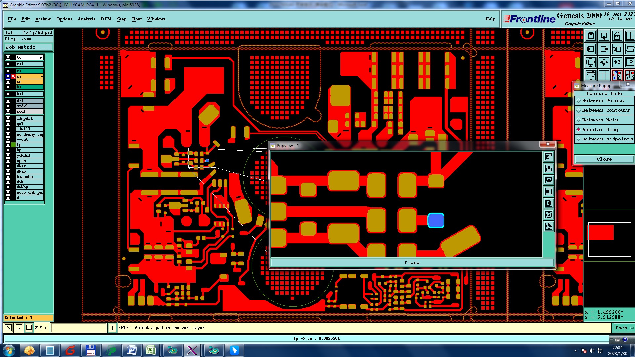Click the Home view icon
635x357 pixels.
(x=617, y=36)
